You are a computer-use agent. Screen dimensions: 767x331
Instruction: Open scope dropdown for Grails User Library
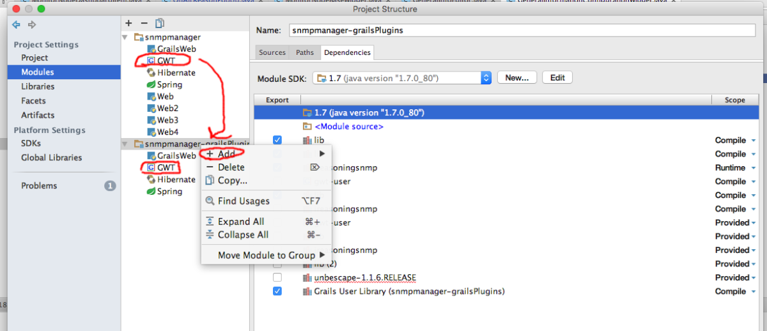pyautogui.click(x=753, y=292)
